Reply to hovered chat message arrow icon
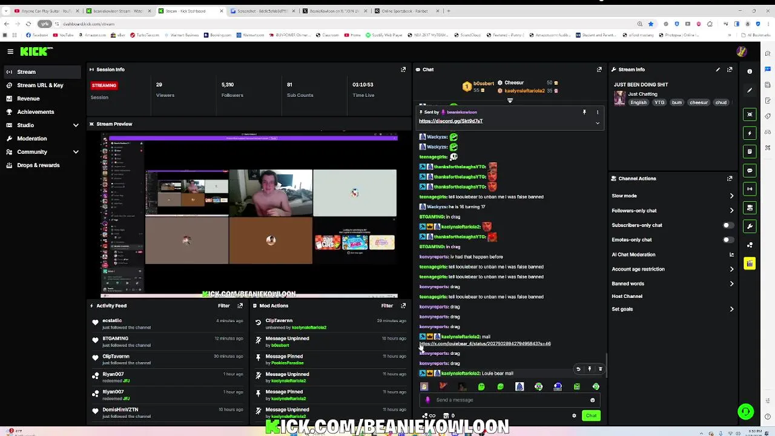This screenshot has height=436, width=775. click(x=578, y=369)
